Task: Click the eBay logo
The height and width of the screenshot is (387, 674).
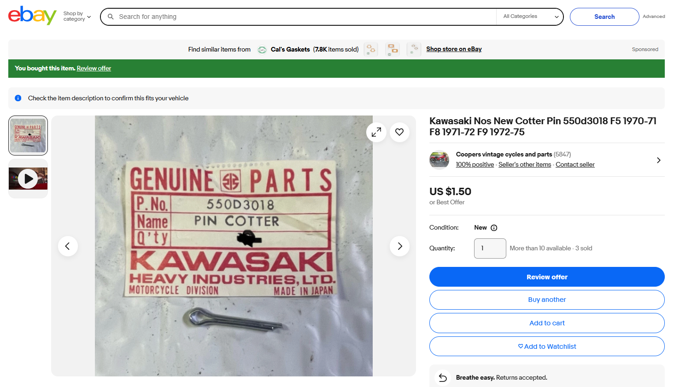Action: [32, 16]
